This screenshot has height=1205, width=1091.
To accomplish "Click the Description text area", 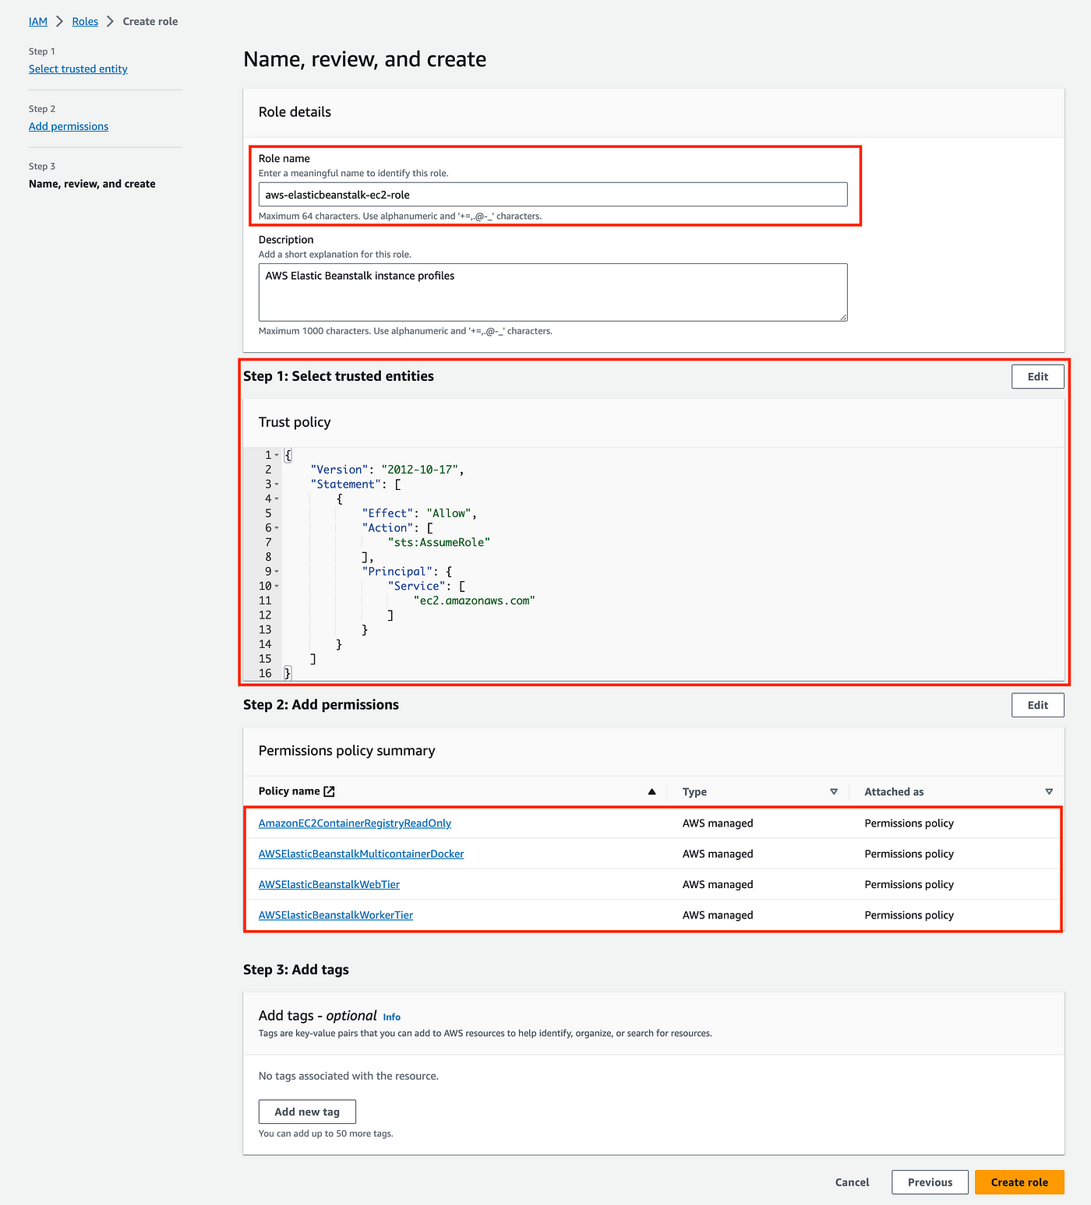I will point(553,292).
